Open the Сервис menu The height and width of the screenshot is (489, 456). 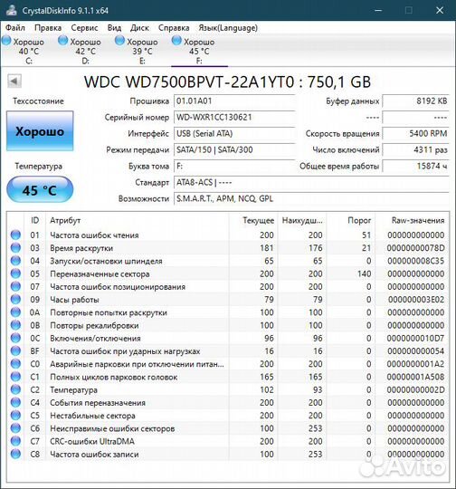coord(84,28)
